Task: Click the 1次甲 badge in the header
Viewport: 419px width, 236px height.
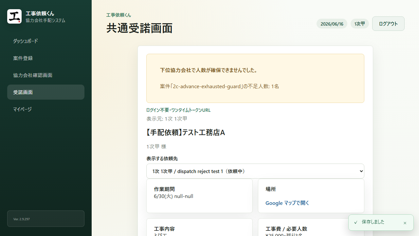Action: (x=360, y=24)
